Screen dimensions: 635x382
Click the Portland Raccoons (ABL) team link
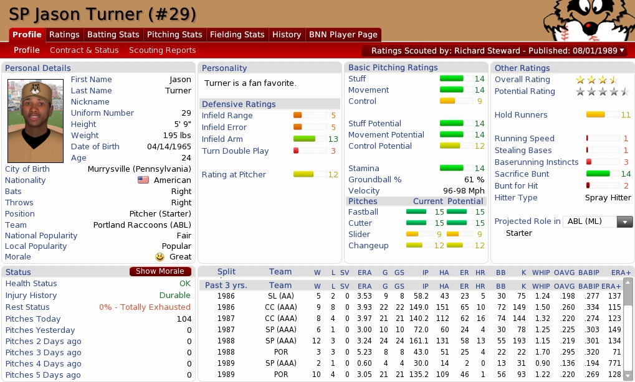(x=142, y=225)
